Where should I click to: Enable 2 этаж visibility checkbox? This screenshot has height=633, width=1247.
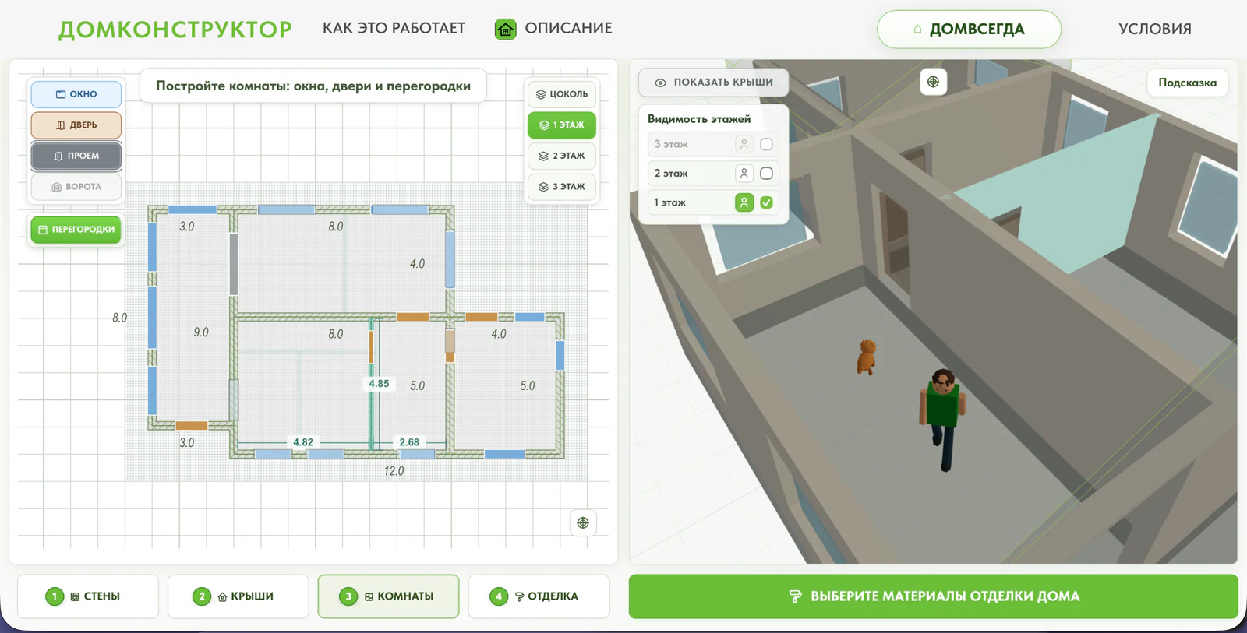pyautogui.click(x=766, y=174)
